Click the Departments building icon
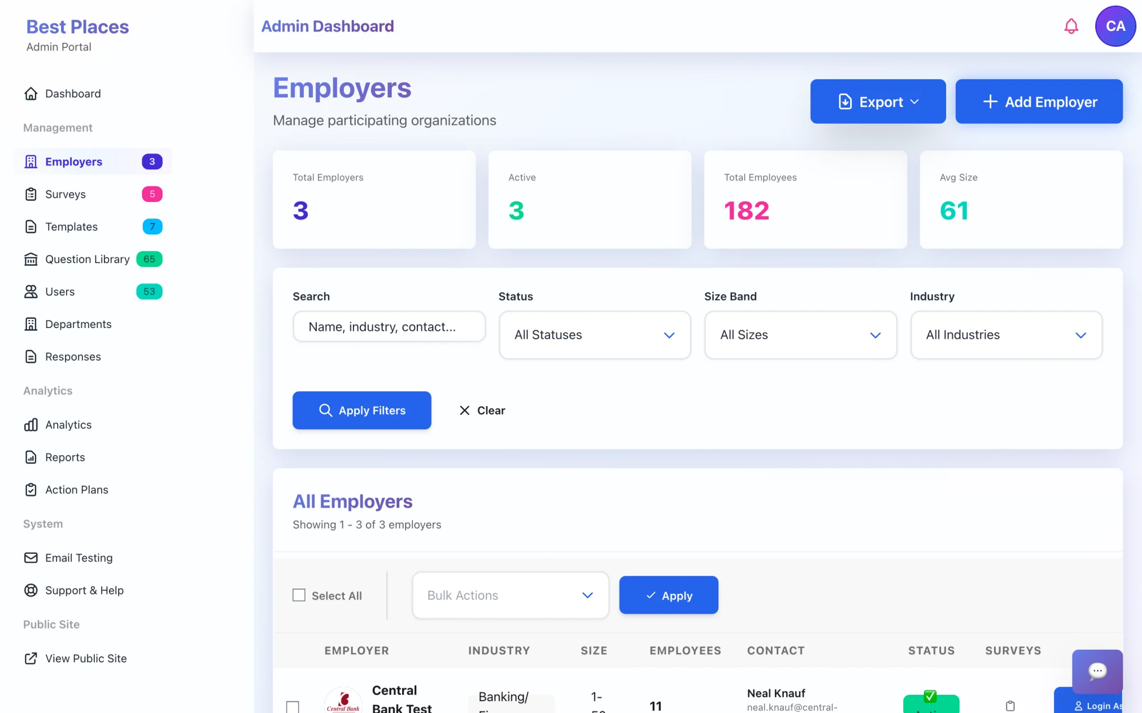Screen dimensions: 1142x713 tap(31, 325)
